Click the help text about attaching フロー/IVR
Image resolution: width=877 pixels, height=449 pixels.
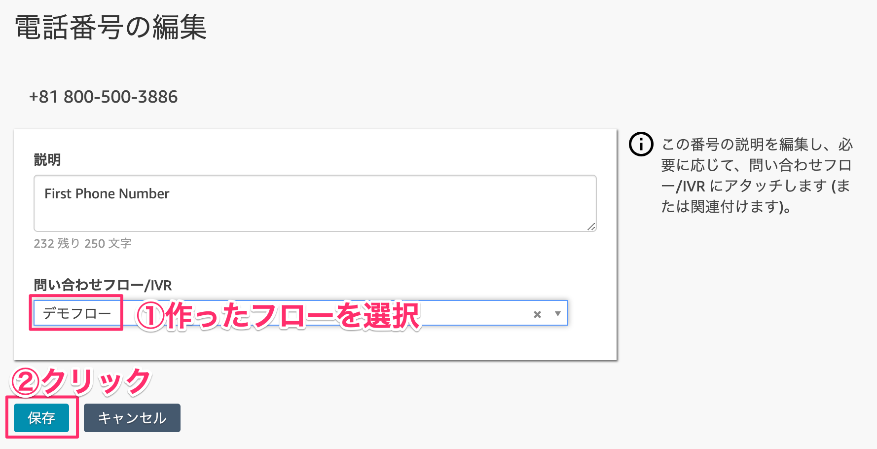(757, 175)
